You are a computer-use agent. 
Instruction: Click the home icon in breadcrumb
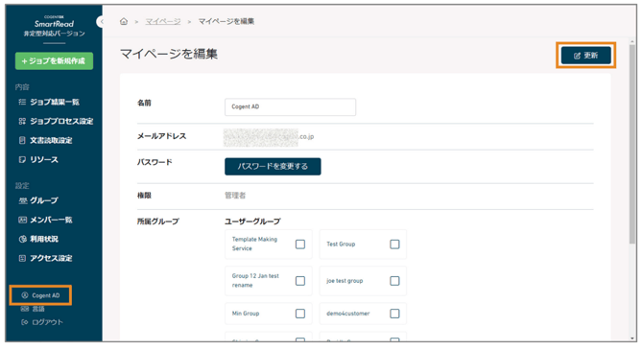[x=124, y=21]
